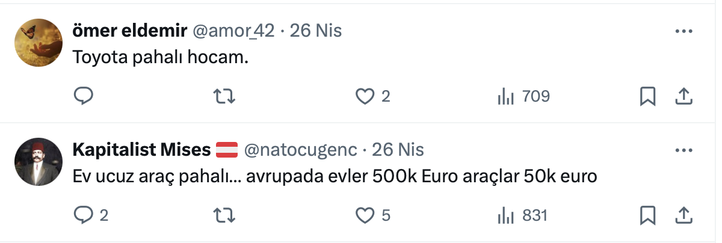The image size is (722, 243).
Task: Like the Kapitalist Mises tweet
Action: [x=365, y=215]
